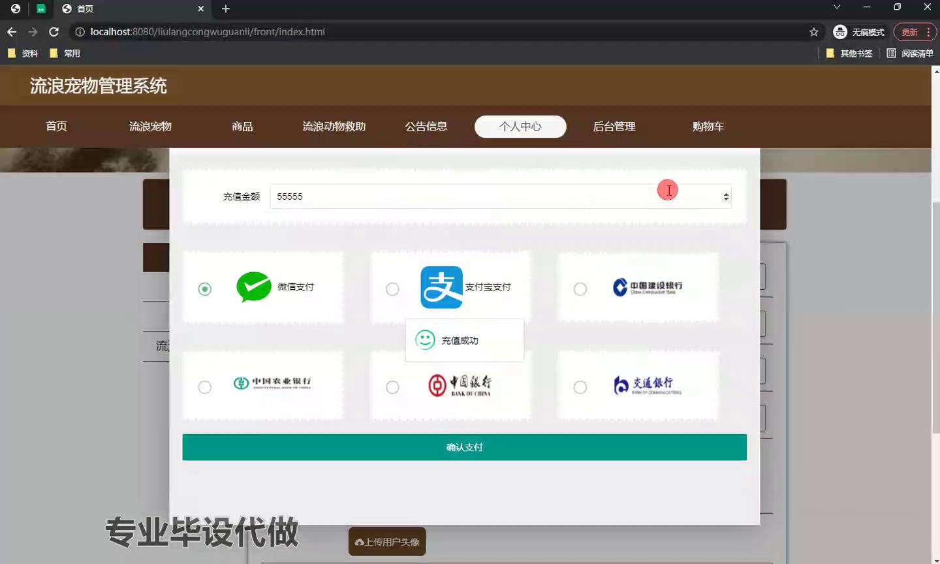Viewport: 940px width, 564px height.
Task: Click into the 充值金额 input field
Action: [457, 196]
